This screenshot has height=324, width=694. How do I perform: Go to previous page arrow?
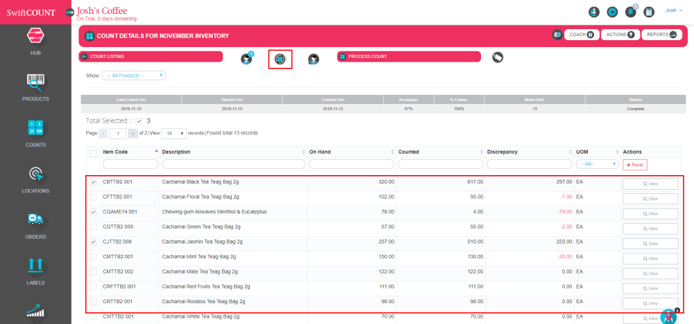pos(103,133)
